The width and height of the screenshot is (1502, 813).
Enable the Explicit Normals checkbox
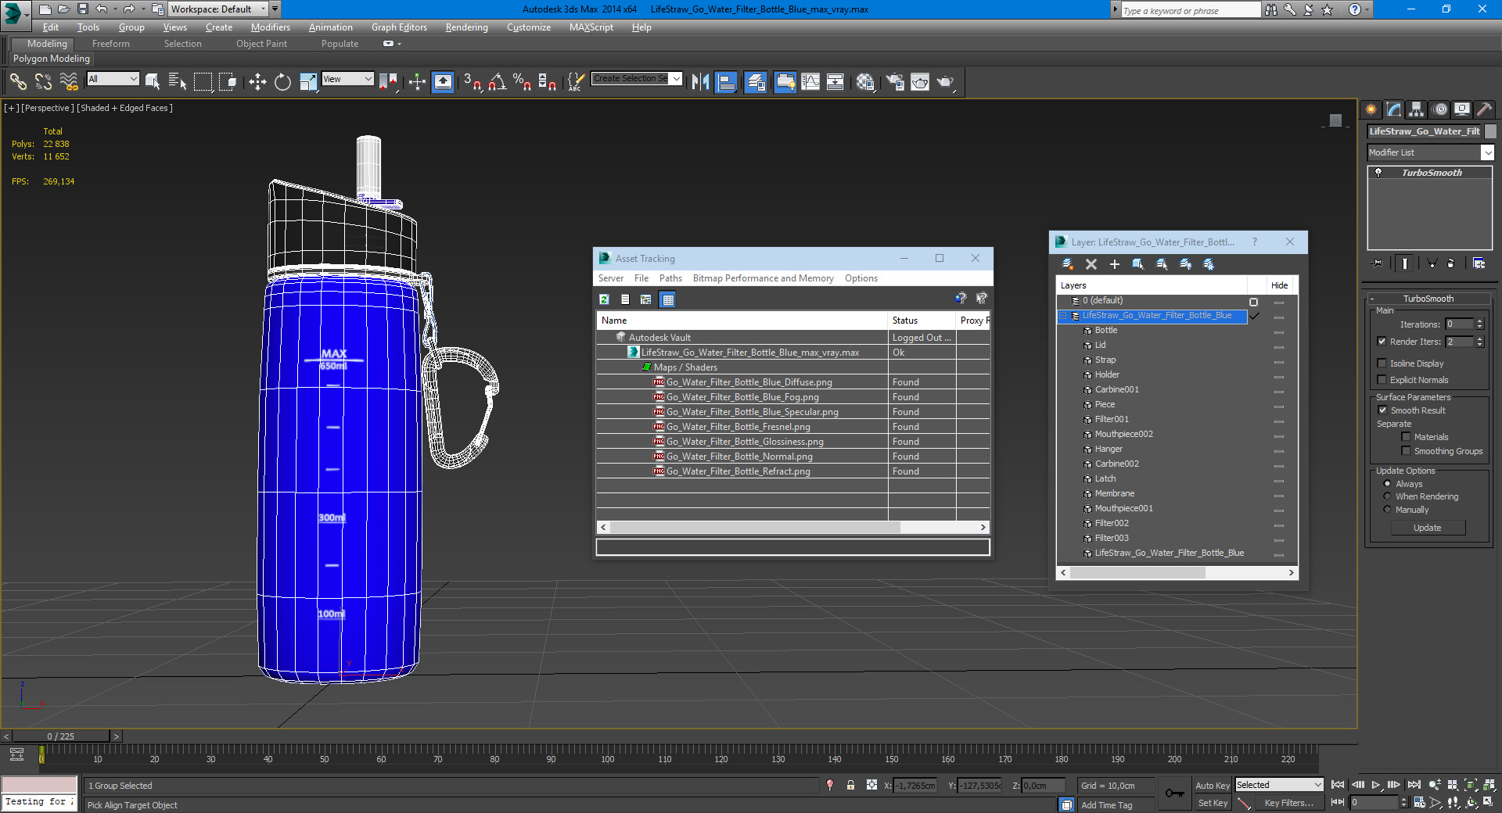click(x=1382, y=380)
